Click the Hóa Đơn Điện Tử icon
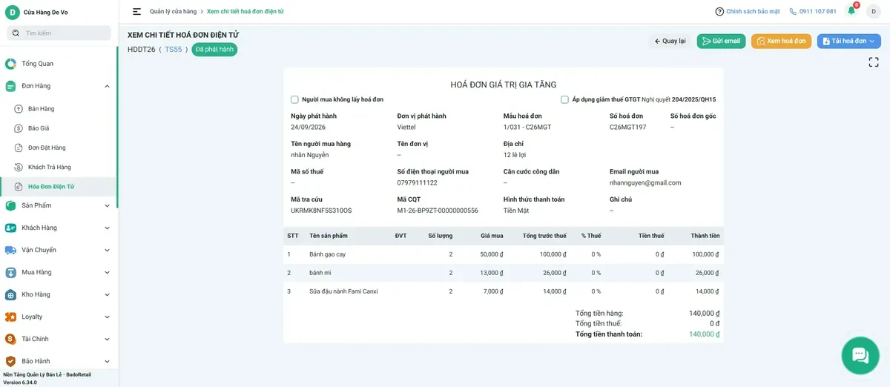The width and height of the screenshot is (890, 387). [19, 186]
